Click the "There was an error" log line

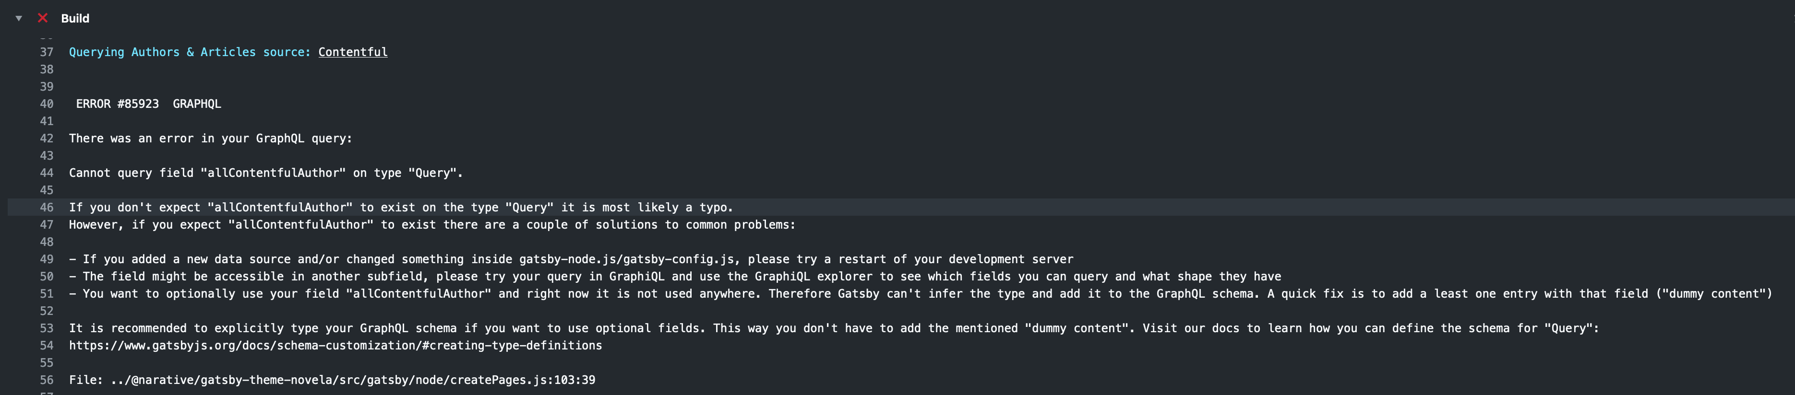[210, 139]
